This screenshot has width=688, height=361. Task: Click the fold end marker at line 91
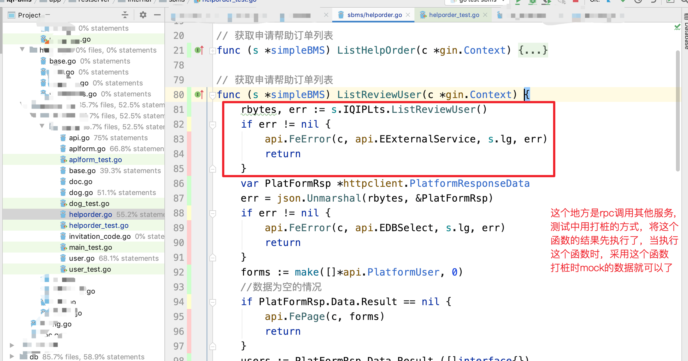coord(213,258)
